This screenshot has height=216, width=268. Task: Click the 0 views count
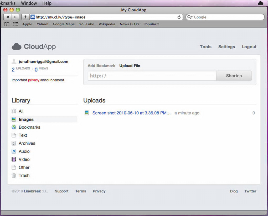tap(36, 70)
